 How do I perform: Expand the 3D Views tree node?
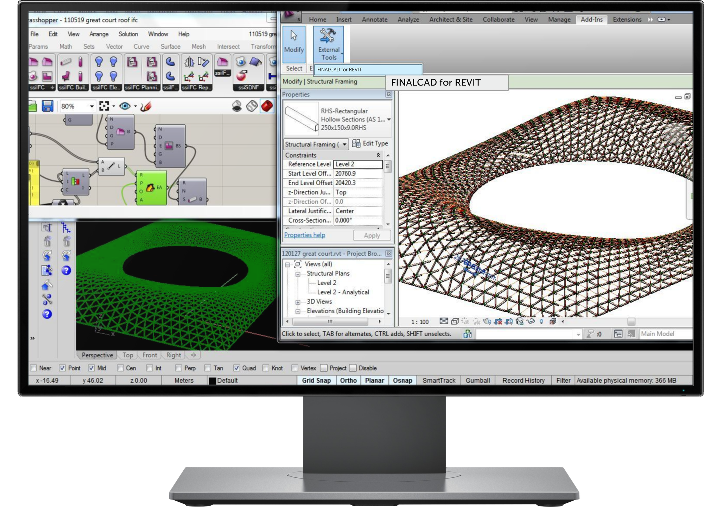click(x=298, y=302)
